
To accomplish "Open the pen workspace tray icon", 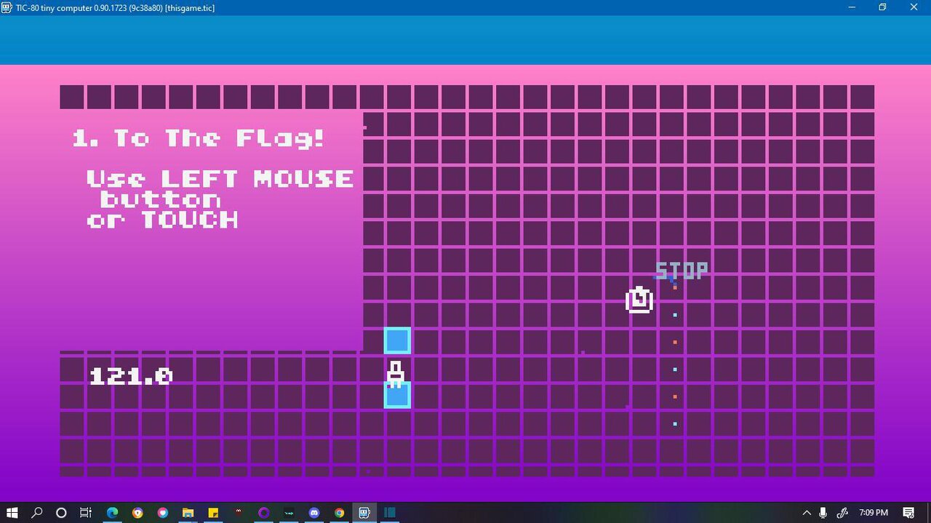I will click(x=842, y=513).
